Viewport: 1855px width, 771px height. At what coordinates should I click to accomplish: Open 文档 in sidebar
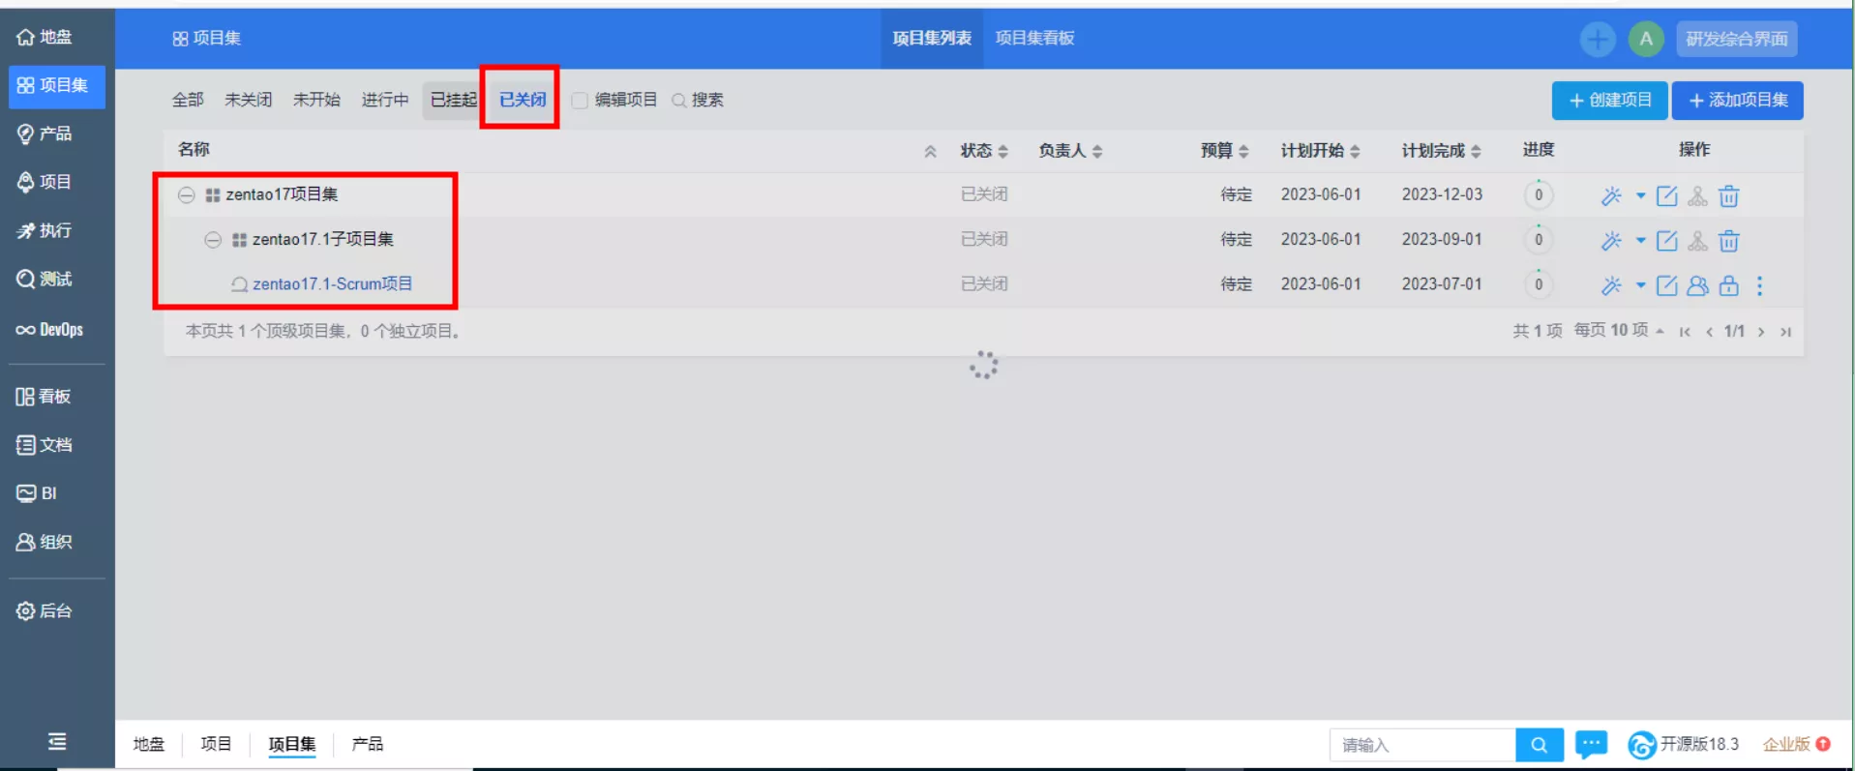click(x=45, y=444)
